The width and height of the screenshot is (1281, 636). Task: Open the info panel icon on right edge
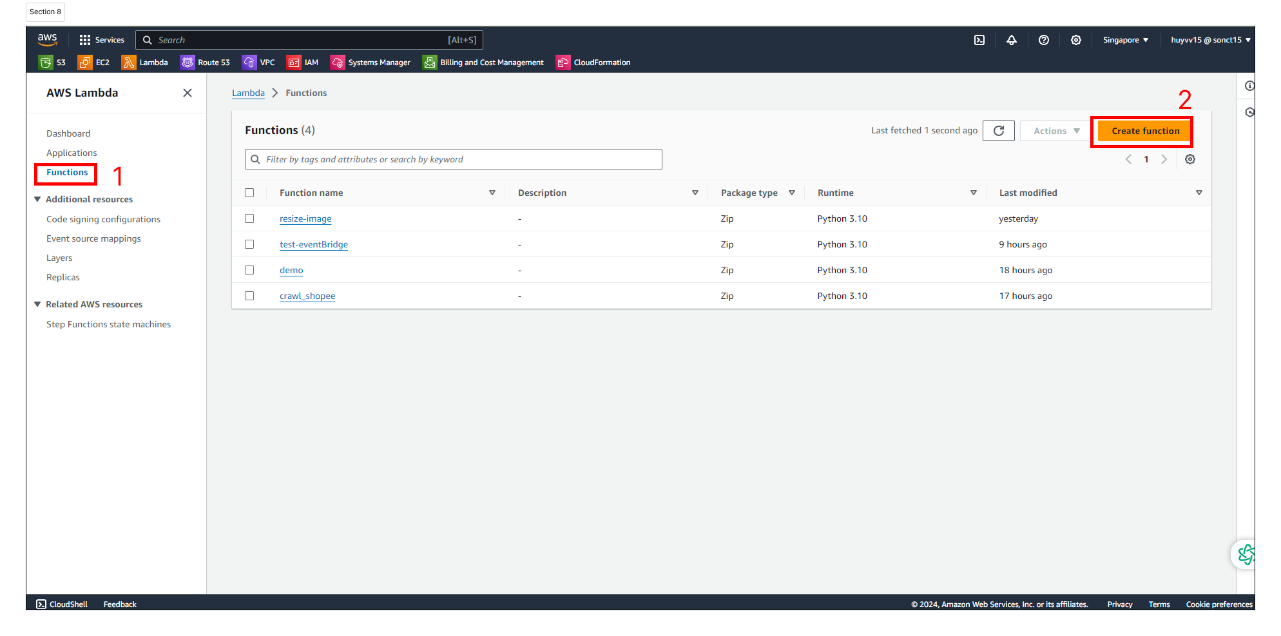click(x=1249, y=86)
